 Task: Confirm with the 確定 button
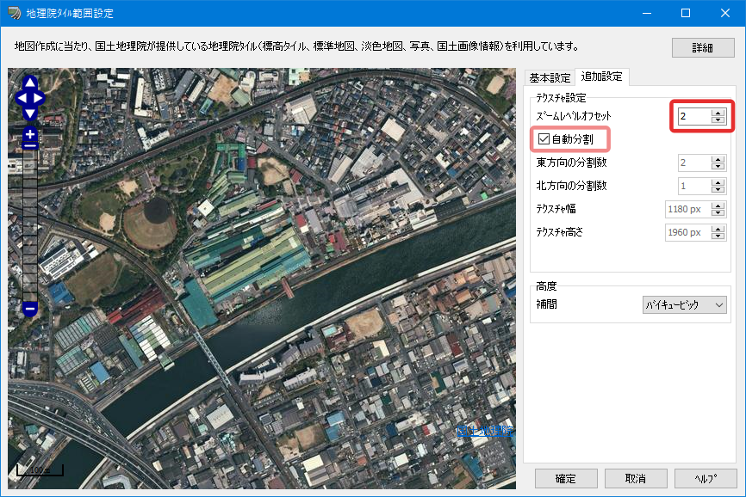566,478
